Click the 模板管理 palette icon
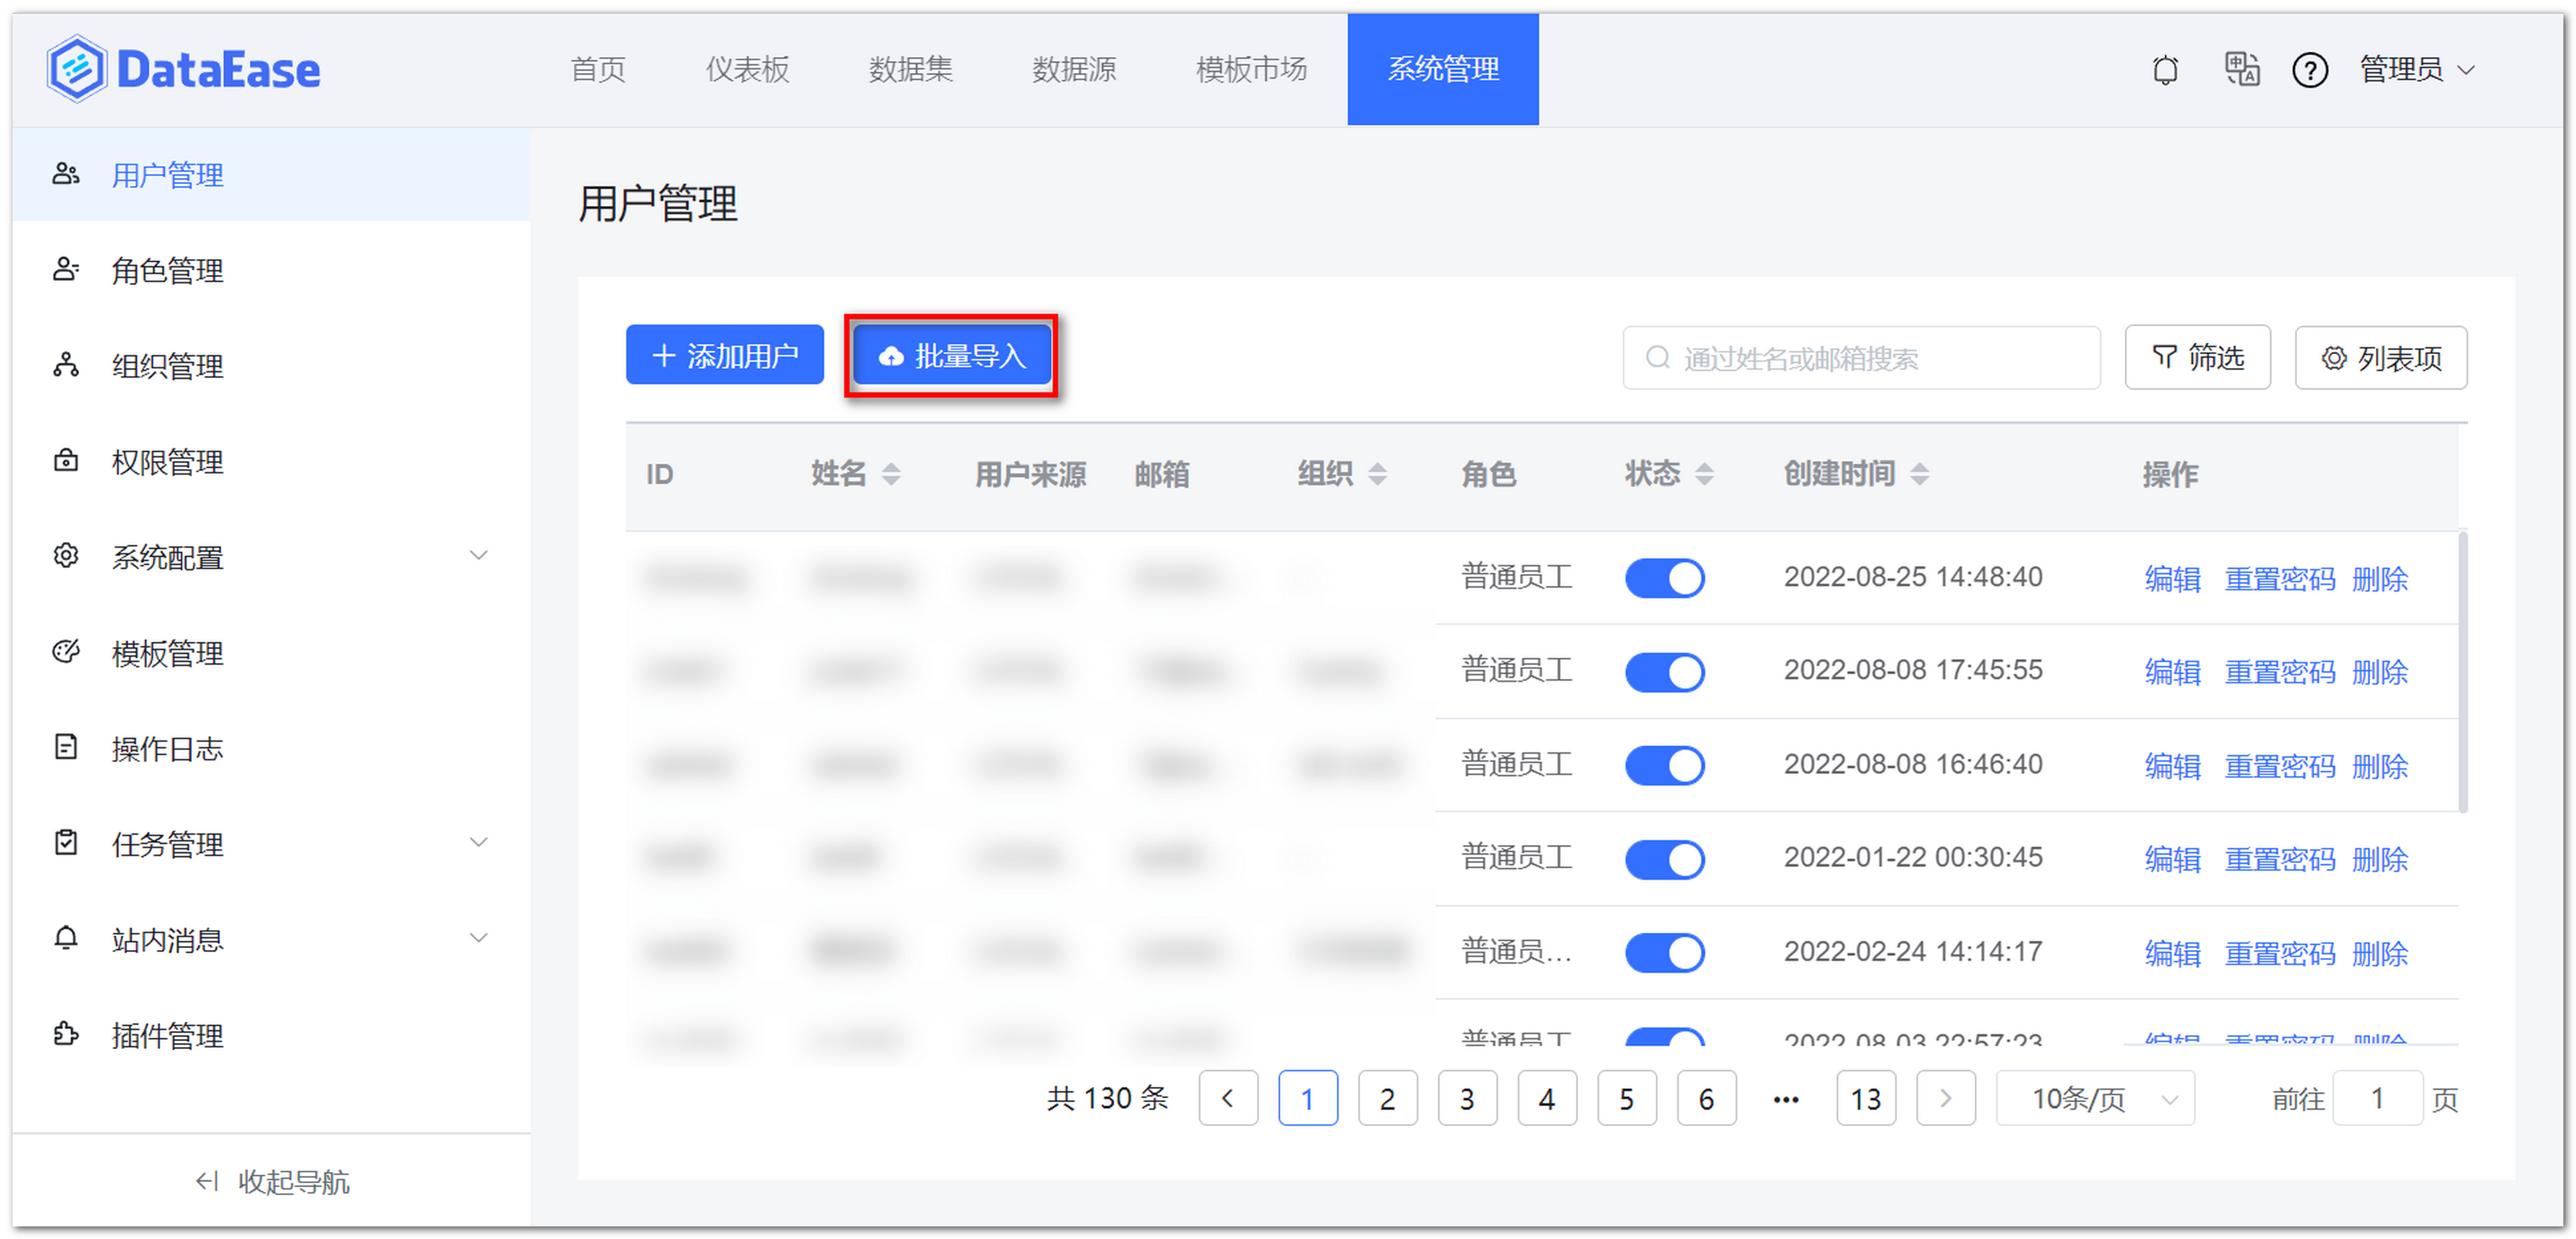2576x1239 pixels. (66, 651)
